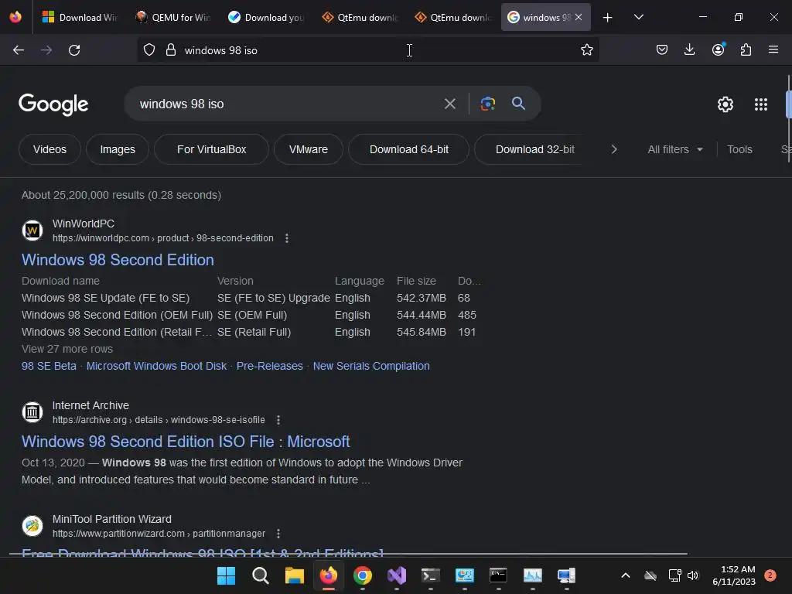Expand View 27 more rows
Viewport: 792px width, 594px height.
click(x=67, y=349)
